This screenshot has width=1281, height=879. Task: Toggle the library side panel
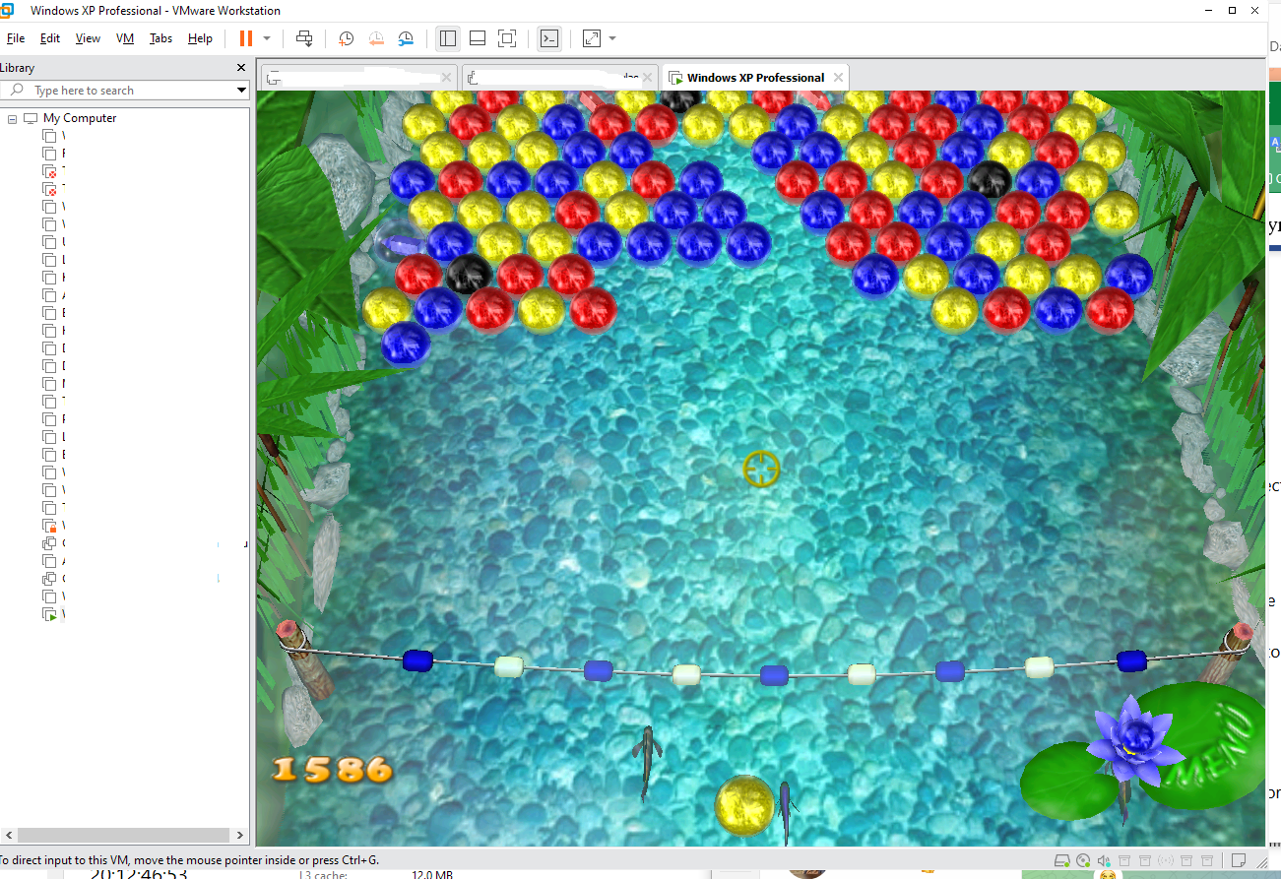coord(448,38)
